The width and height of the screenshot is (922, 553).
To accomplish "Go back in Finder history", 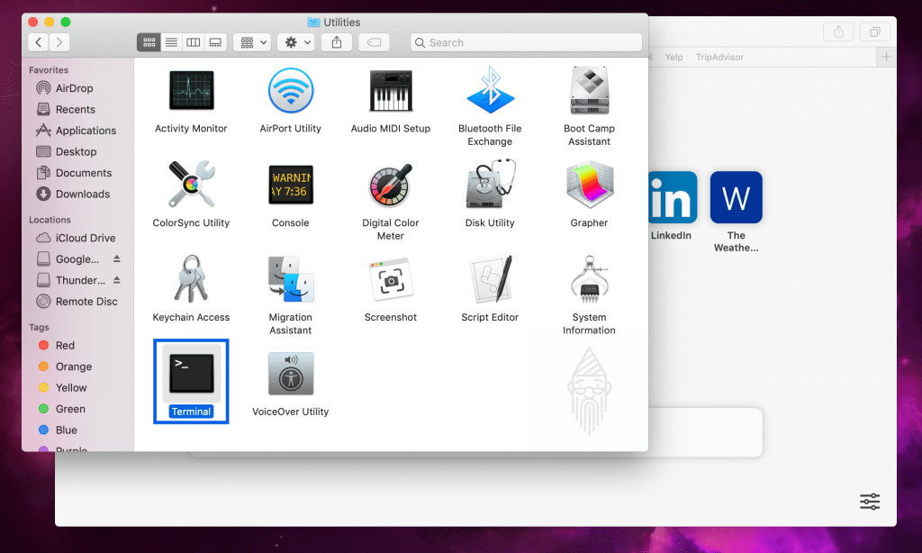I will [x=38, y=42].
